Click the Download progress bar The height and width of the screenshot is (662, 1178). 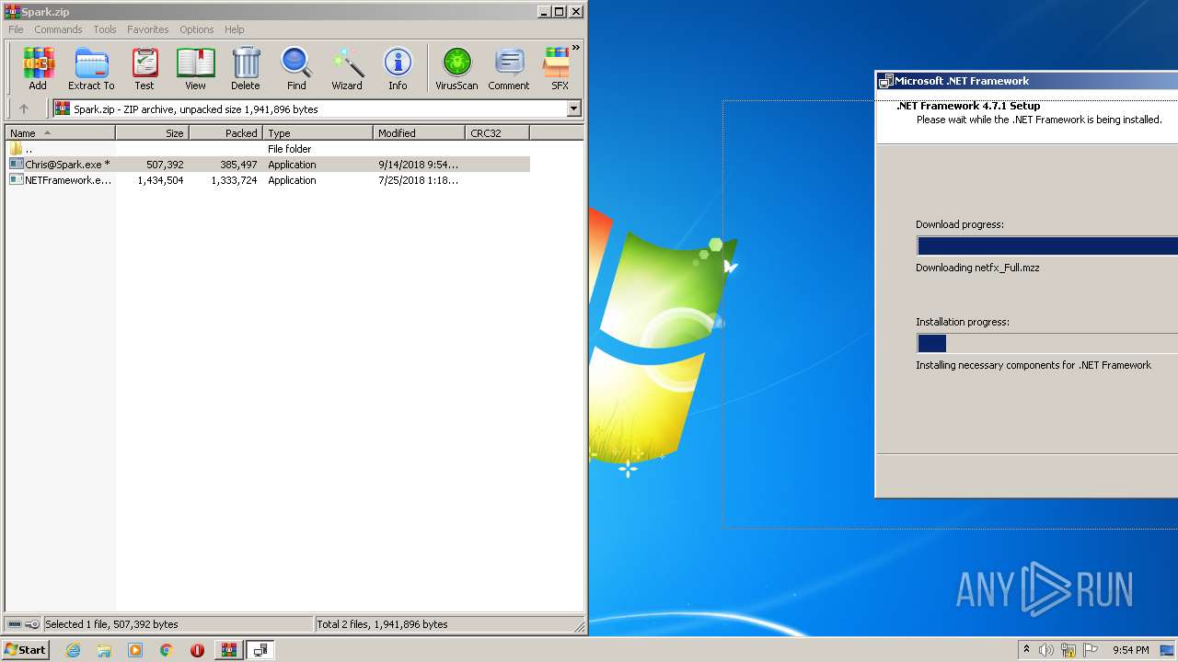(1047, 245)
